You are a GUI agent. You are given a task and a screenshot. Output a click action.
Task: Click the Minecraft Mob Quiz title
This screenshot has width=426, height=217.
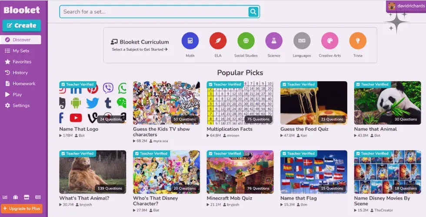point(230,198)
